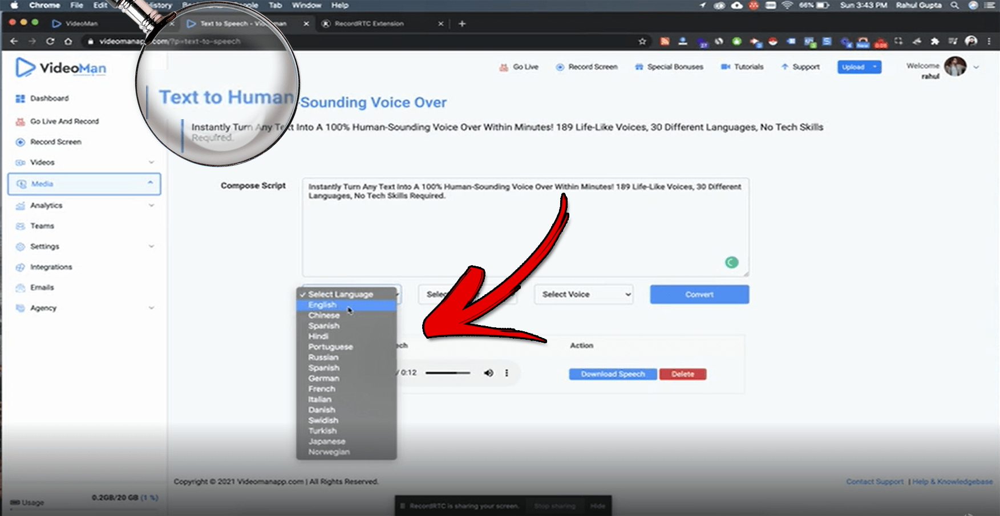Open Tutorials from top bar
Viewport: 1000px width, 516px height.
[742, 67]
